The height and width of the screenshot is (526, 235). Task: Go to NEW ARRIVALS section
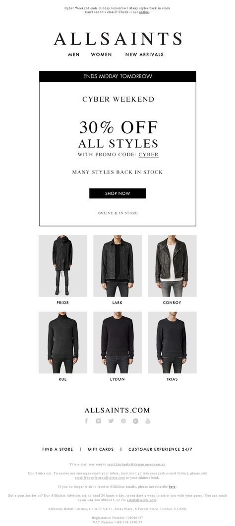click(144, 55)
